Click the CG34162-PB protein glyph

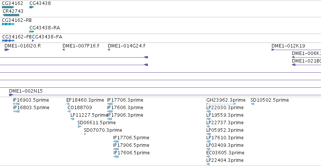tap(8, 41)
